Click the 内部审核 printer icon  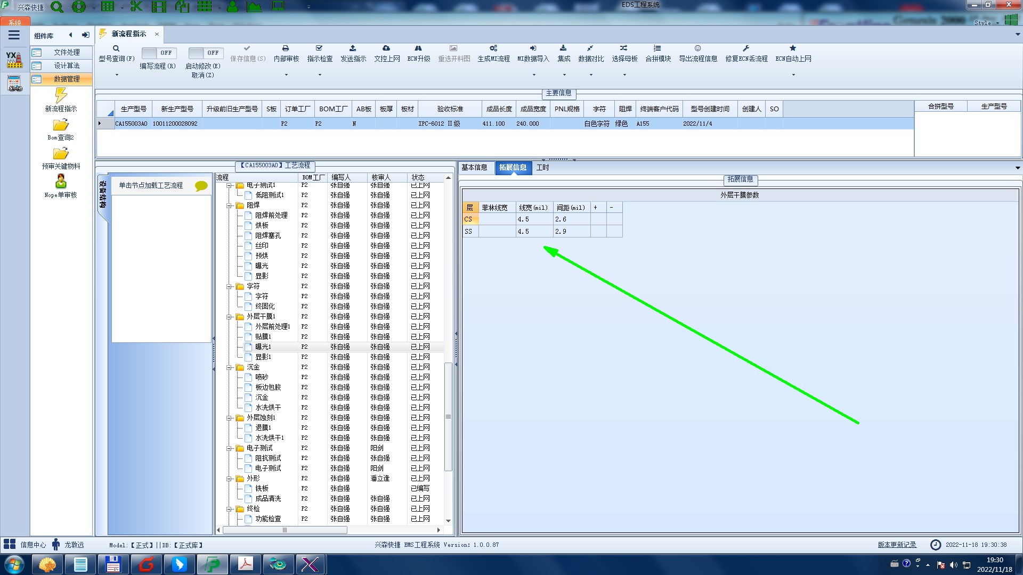coord(286,48)
